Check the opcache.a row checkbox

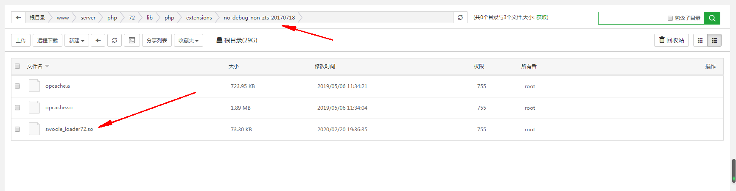tap(17, 86)
